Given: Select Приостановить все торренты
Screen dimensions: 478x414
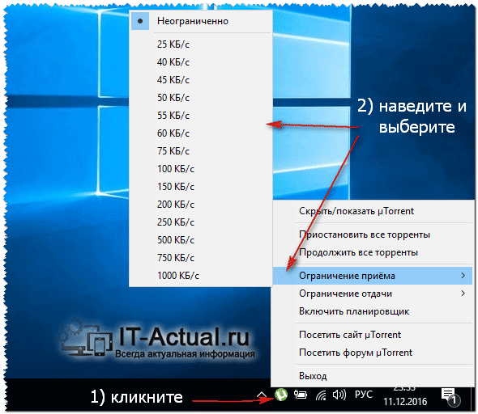Looking at the screenshot, I should coord(373,234).
